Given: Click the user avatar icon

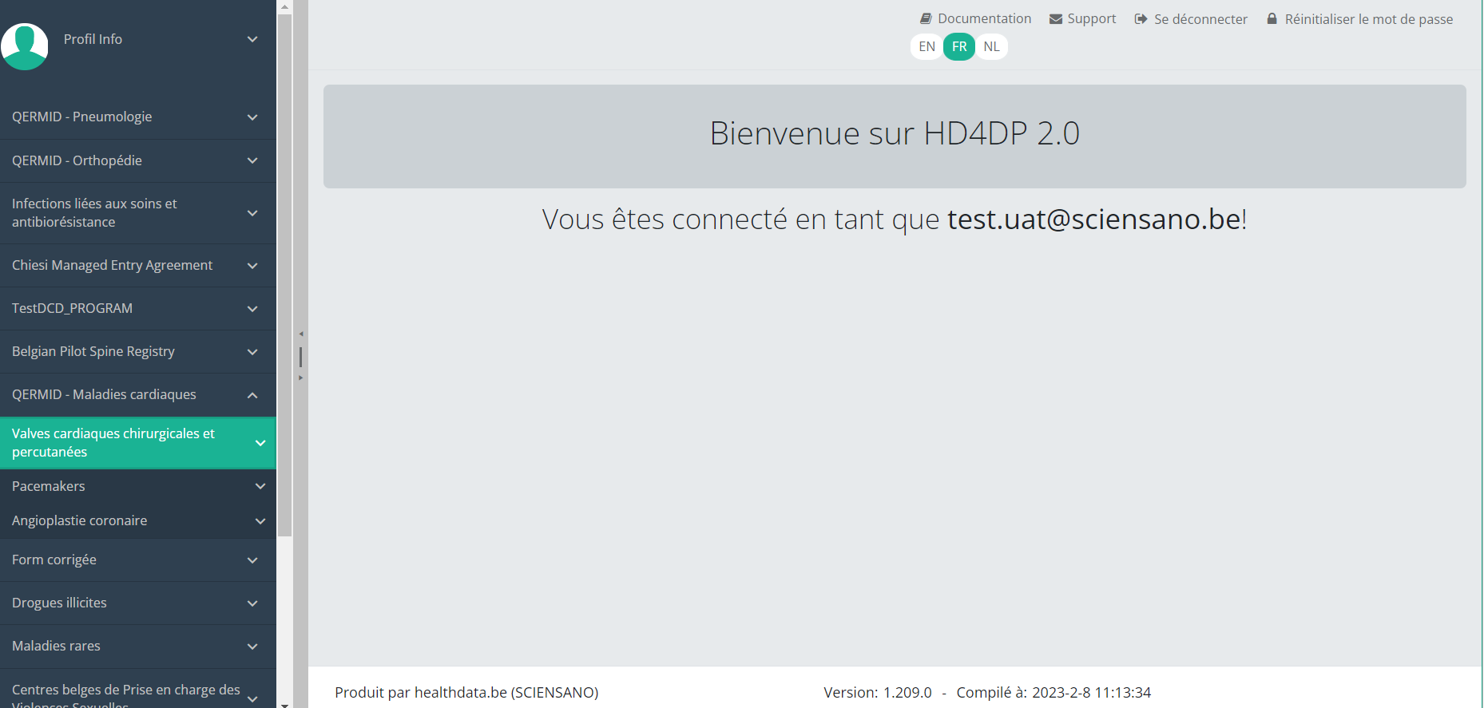Looking at the screenshot, I should pos(25,46).
